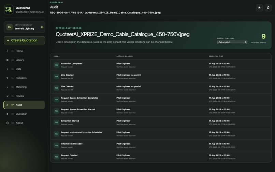This screenshot has width=275, height=172.
Task: Click 'Request Intake Auto Extraction Scheduled' title
Action: pyautogui.click(x=82, y=132)
